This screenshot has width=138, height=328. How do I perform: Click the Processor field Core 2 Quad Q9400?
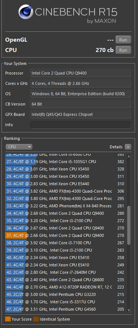tap(80, 73)
